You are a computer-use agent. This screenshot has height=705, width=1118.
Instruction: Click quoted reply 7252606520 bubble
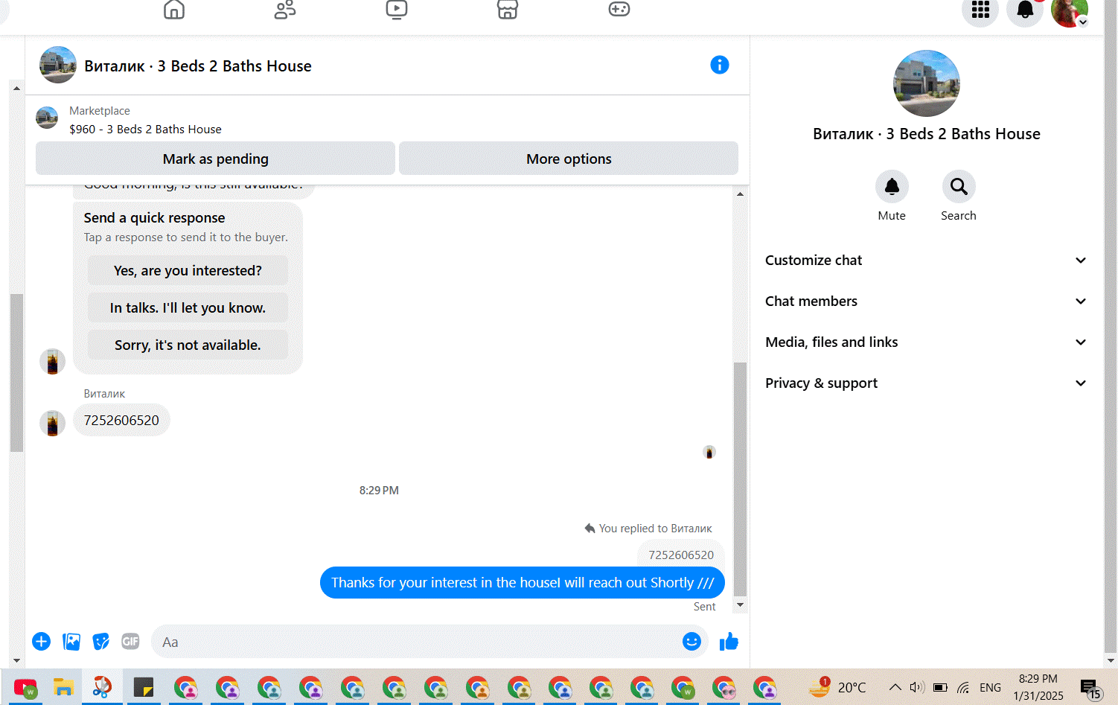(x=680, y=555)
